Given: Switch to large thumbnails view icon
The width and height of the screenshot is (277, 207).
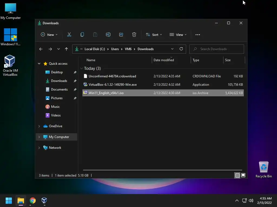Looking at the screenshot, I should tap(243, 175).
